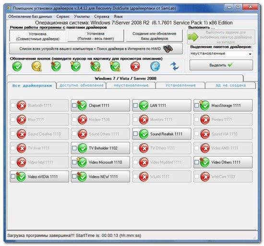Click the green icon of Video nVIDIA 1111
Image resolution: width=264 pixels, height=246 pixels.
click(x=21, y=177)
